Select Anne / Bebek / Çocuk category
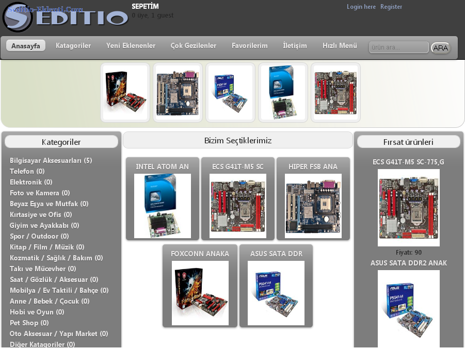Image resolution: width=465 pixels, height=349 pixels. click(50, 301)
